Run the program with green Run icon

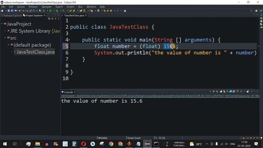tap(50, 11)
